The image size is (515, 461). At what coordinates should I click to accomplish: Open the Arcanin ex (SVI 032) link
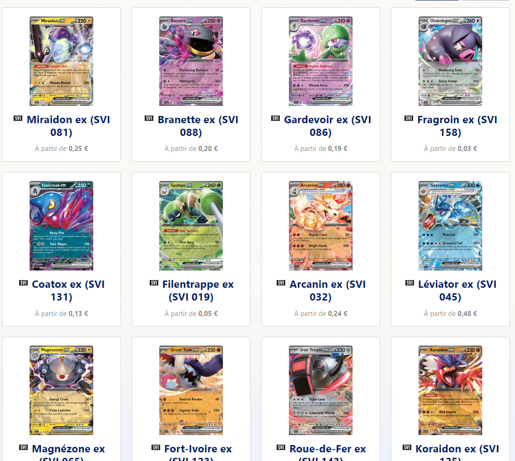(x=328, y=291)
